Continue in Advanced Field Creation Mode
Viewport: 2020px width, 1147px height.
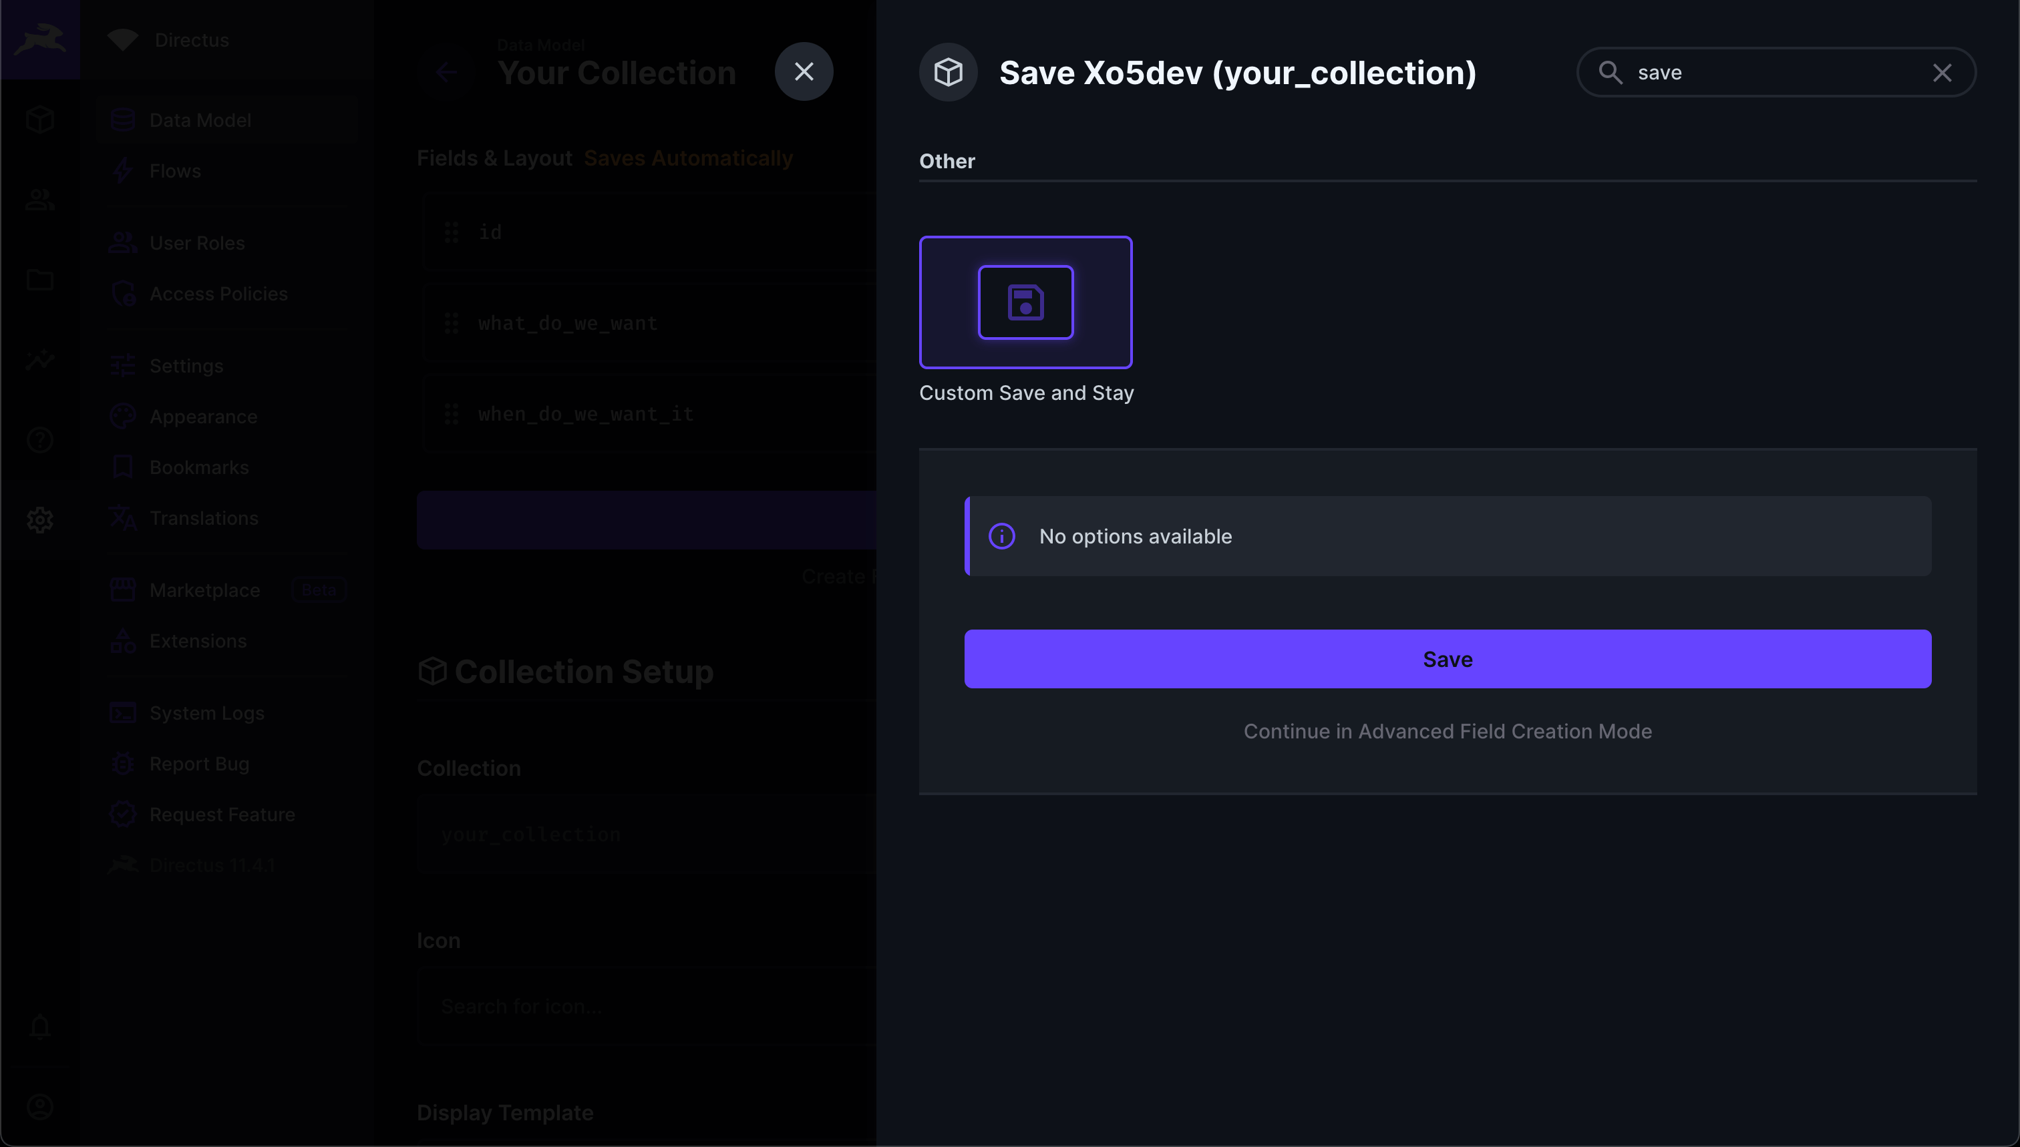(x=1447, y=731)
